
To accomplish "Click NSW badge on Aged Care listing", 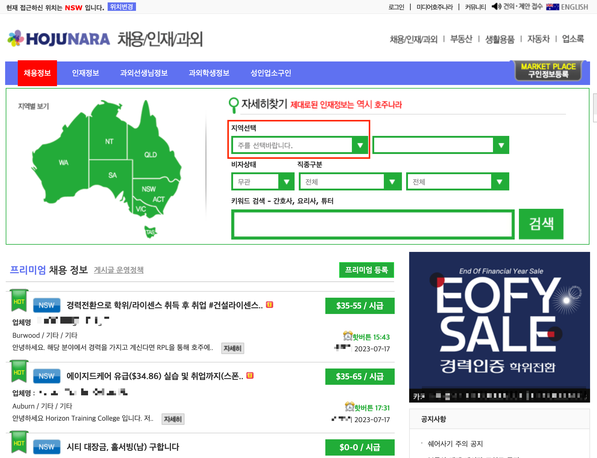I will pos(46,376).
